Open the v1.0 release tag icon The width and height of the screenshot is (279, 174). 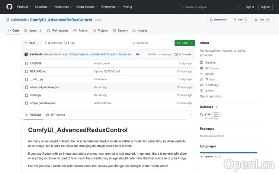[202, 115]
